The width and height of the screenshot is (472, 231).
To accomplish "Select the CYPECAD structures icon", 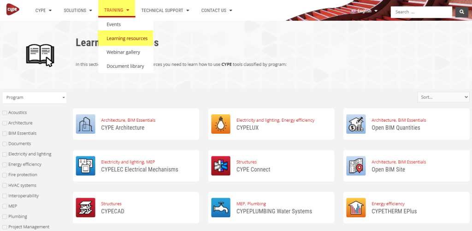I will tap(85, 207).
